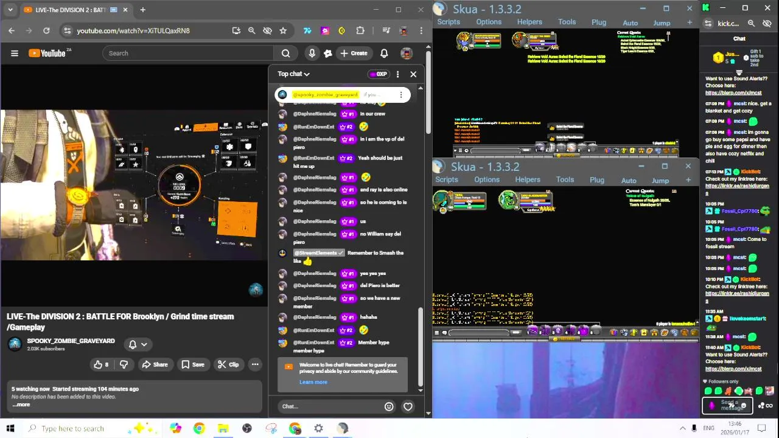Viewport: 779px width, 438px height.
Task: Select LIVE-The DIVISION 2 browser tab
Action: (75, 10)
